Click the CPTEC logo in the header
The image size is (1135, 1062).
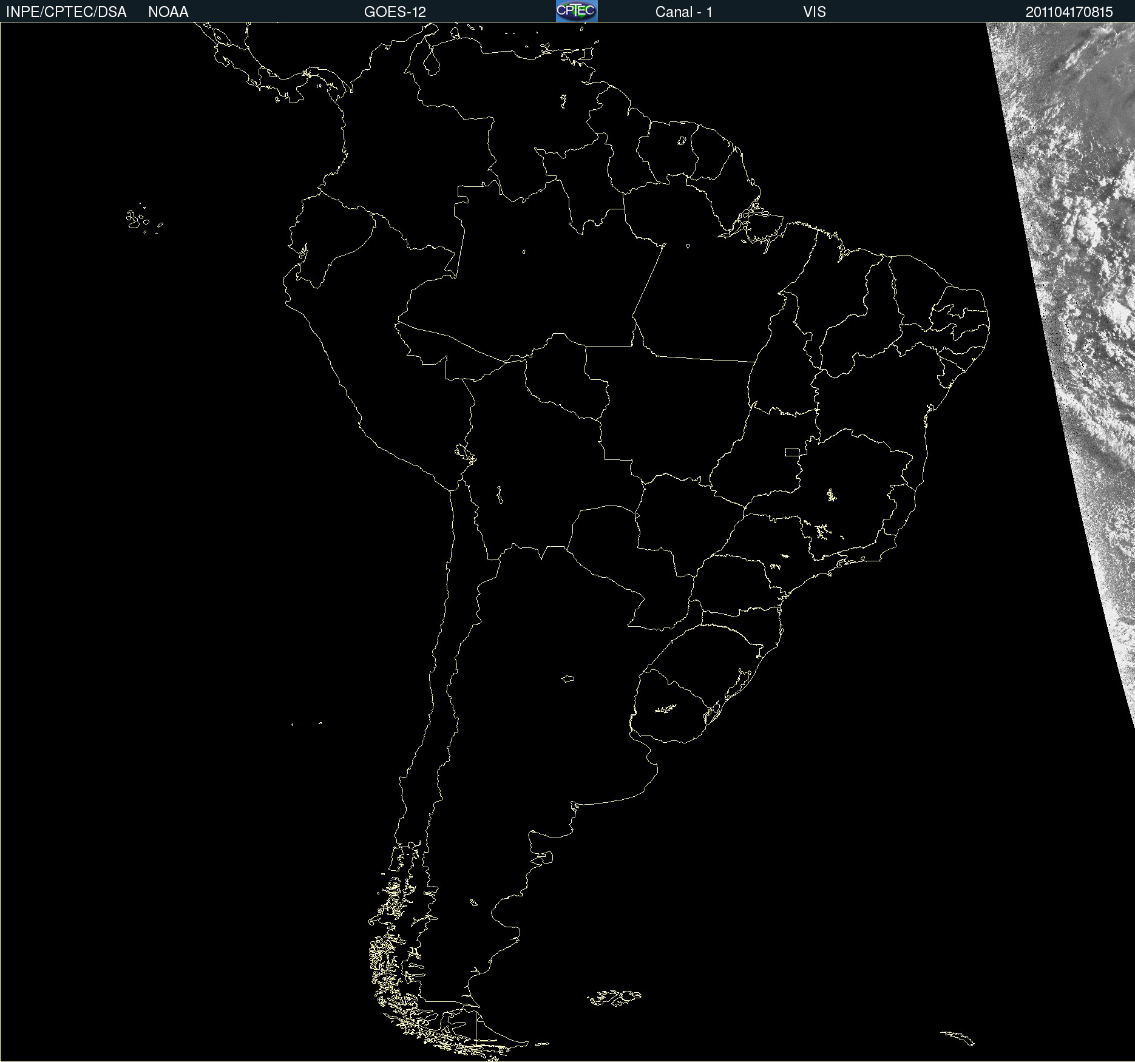(577, 11)
